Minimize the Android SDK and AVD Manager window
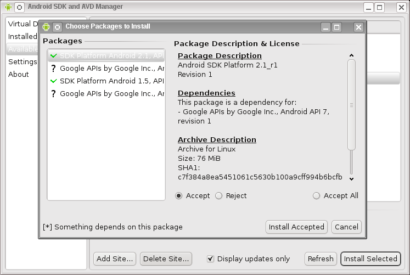This screenshot has width=410, height=275. 369,7
